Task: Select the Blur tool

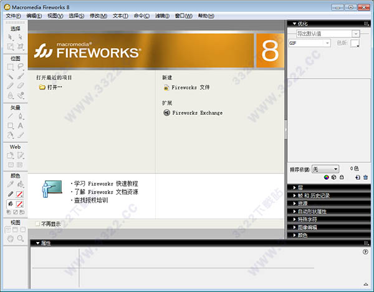Action: point(10,95)
